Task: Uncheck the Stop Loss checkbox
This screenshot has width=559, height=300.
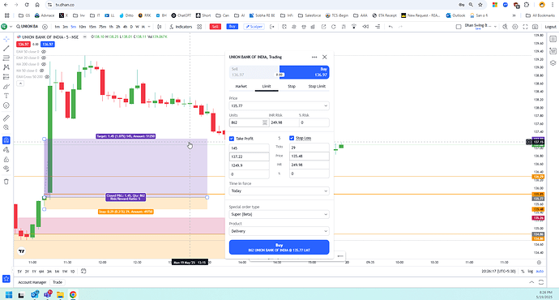Action: pos(292,138)
